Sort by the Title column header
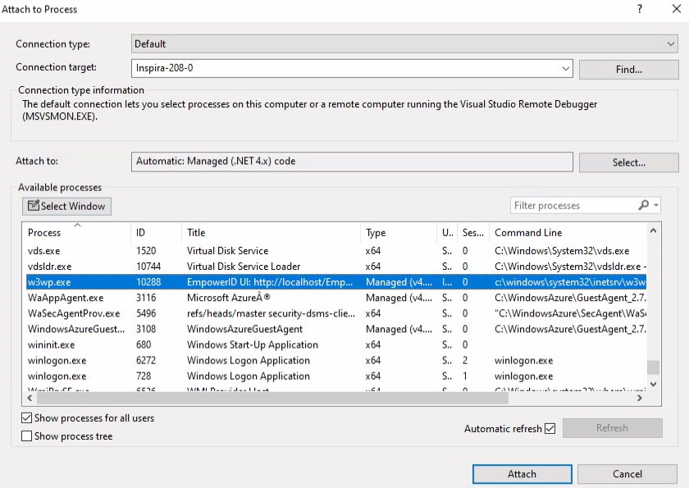Viewport: 689px width, 488px height. (271, 232)
